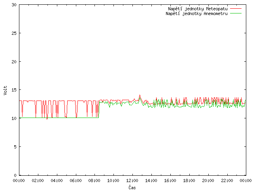Click the 10:00 time label
Screen dimensions: 253x190
pyautogui.click(x=113, y=180)
